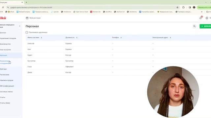Sort by Электронный адрес column arrows
Image resolution: width=211 pixels, height=118 pixels.
tap(170, 38)
